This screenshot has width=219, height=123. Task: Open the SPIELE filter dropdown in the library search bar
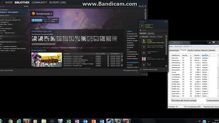pyautogui.click(x=26, y=6)
